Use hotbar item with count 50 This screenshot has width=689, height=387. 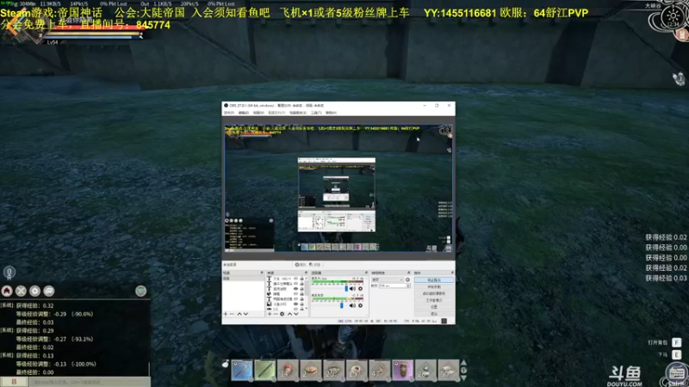[x=448, y=370]
